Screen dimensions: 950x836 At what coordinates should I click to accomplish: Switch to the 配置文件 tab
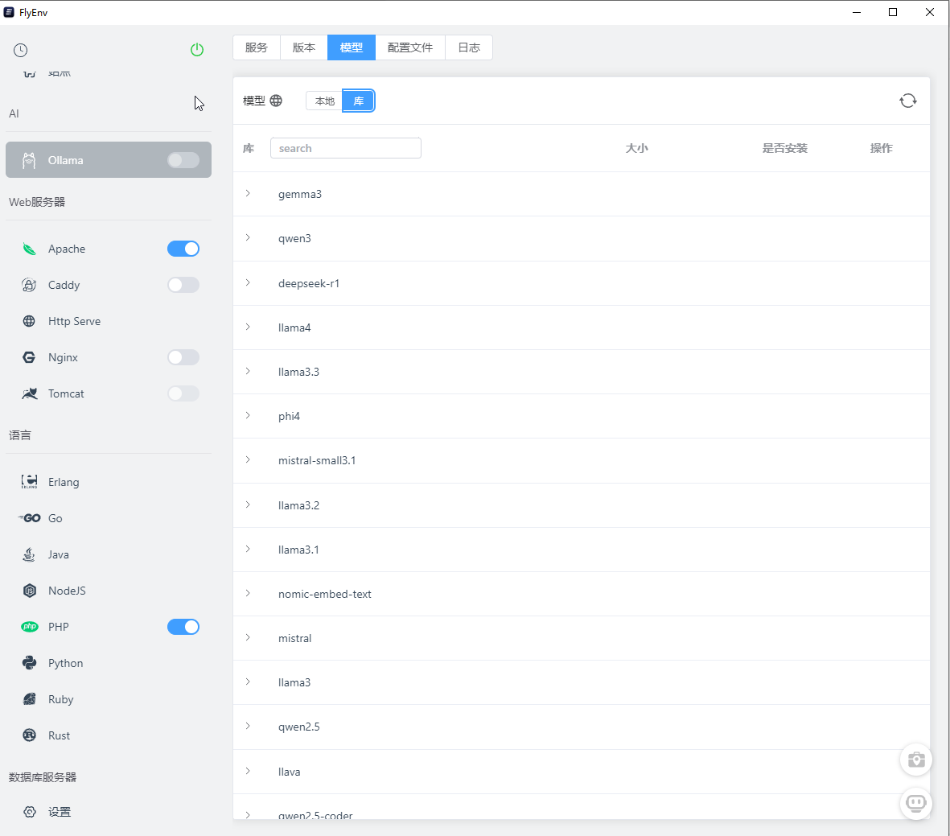pyautogui.click(x=410, y=47)
